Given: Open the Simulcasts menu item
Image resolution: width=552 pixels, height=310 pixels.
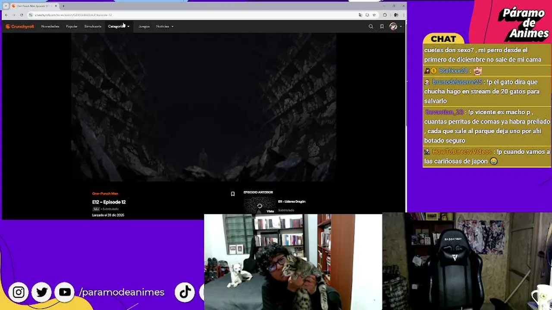Looking at the screenshot, I should point(93,26).
